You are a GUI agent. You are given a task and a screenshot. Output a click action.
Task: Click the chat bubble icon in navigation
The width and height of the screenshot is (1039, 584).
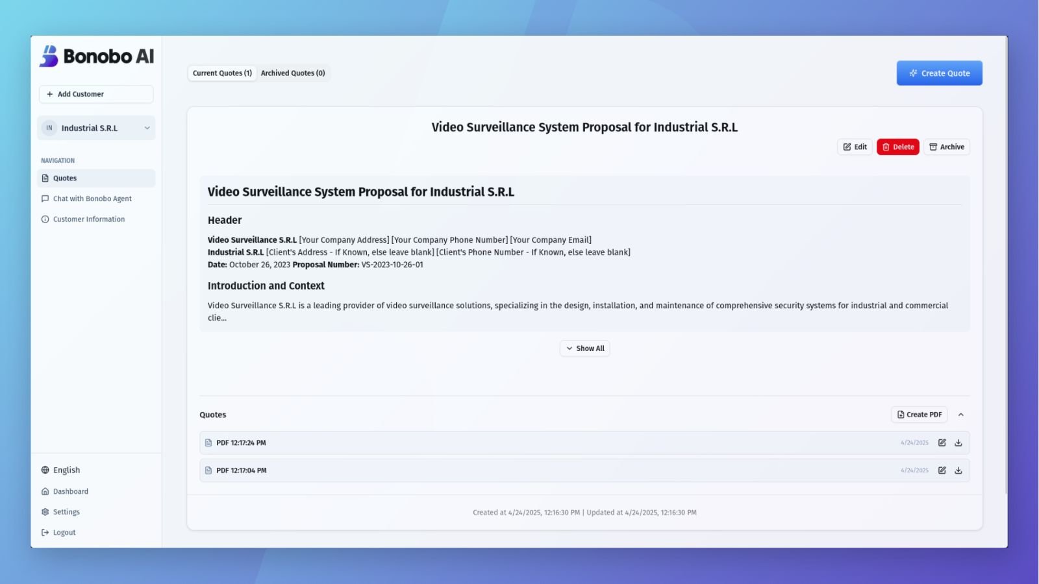click(x=45, y=199)
